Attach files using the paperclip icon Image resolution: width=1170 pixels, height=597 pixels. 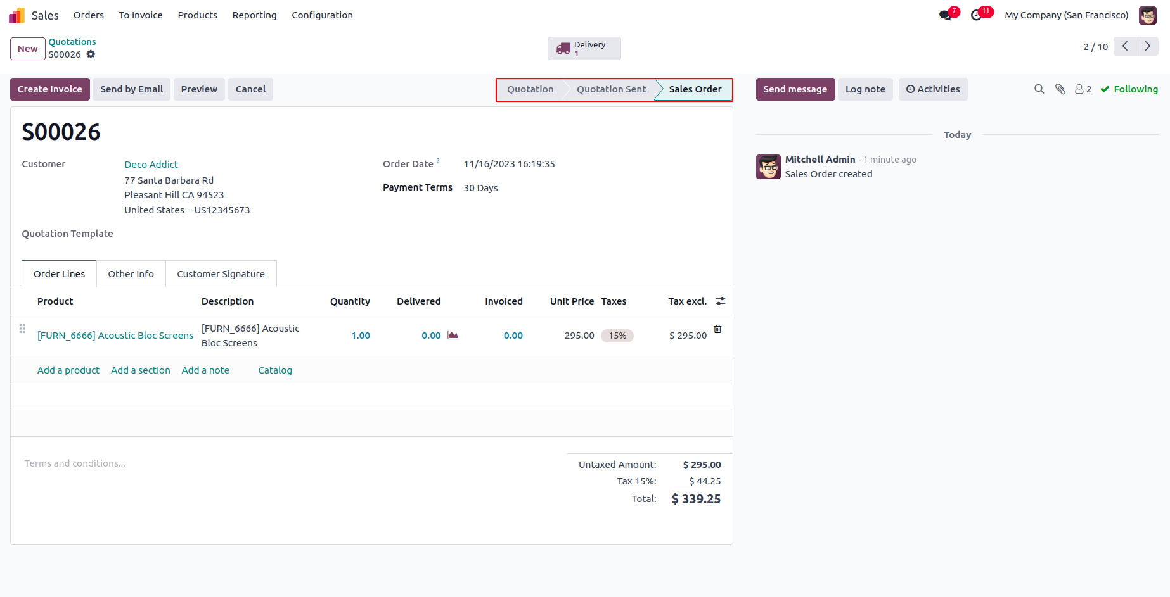pyautogui.click(x=1060, y=89)
